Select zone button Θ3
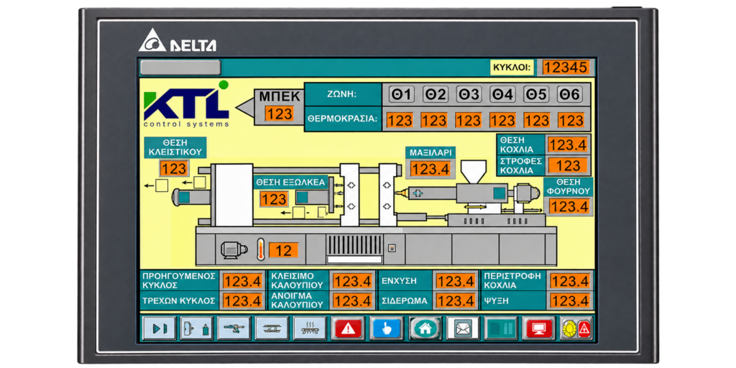 [x=469, y=94]
